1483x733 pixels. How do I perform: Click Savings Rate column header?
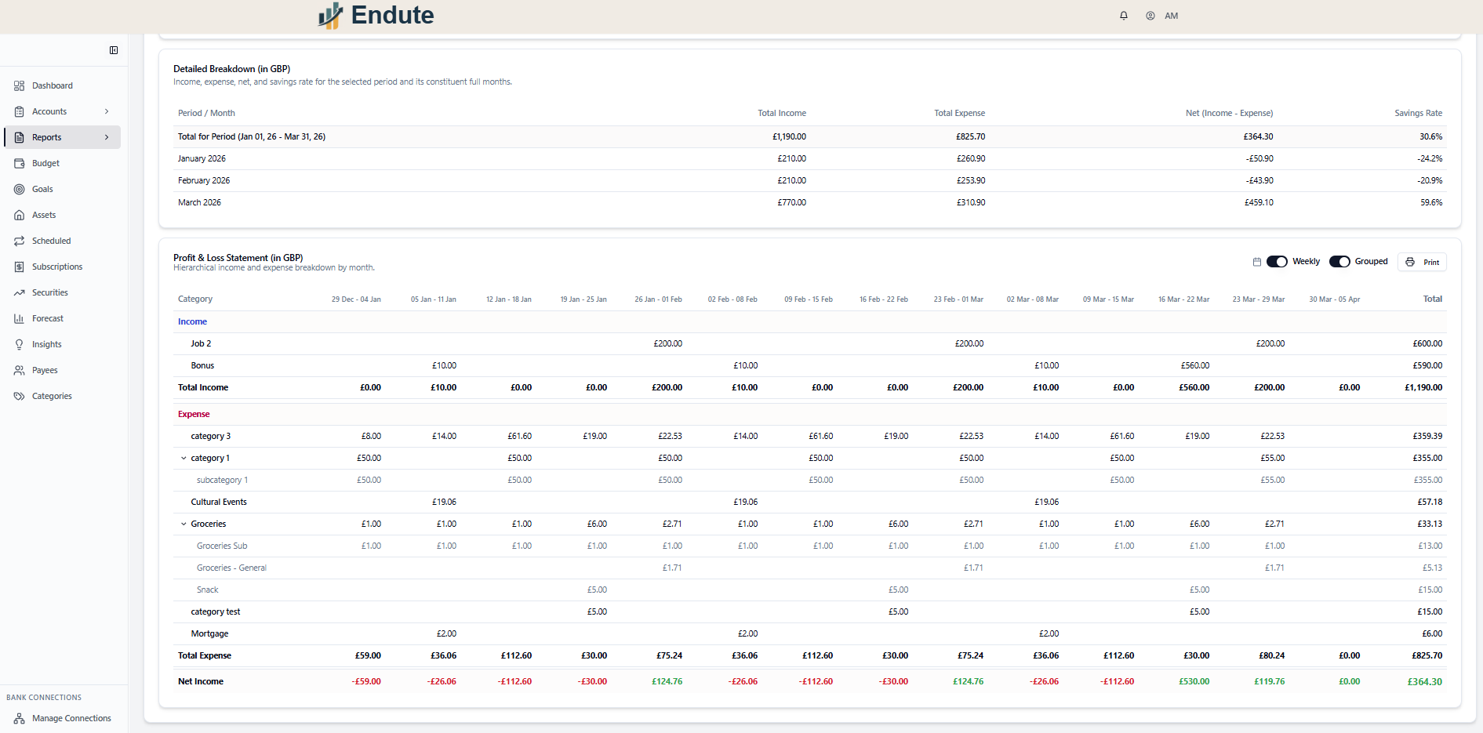[x=1418, y=113]
